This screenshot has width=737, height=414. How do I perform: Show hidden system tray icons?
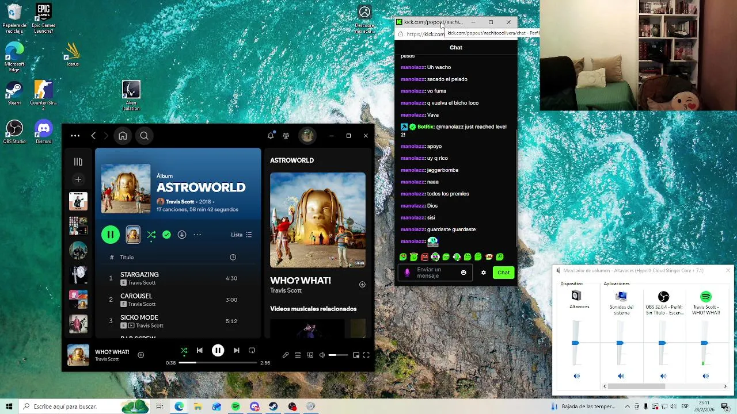point(627,407)
